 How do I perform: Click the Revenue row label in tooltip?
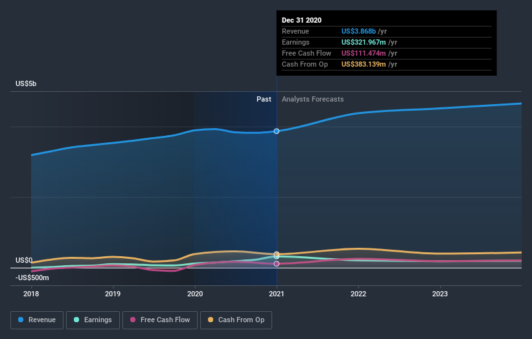pyautogui.click(x=295, y=31)
